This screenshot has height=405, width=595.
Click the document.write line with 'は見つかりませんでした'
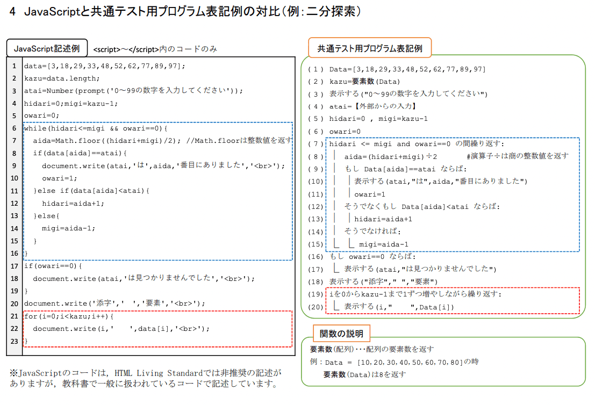tap(144, 278)
